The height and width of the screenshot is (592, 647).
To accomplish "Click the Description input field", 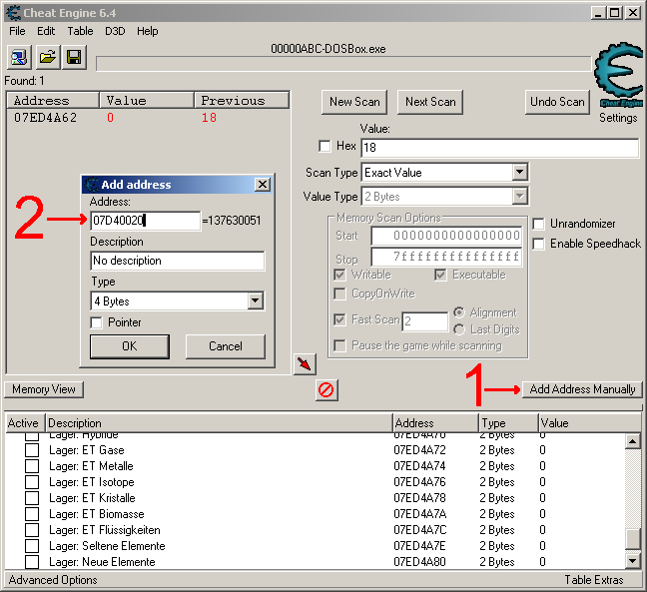I will (178, 261).
